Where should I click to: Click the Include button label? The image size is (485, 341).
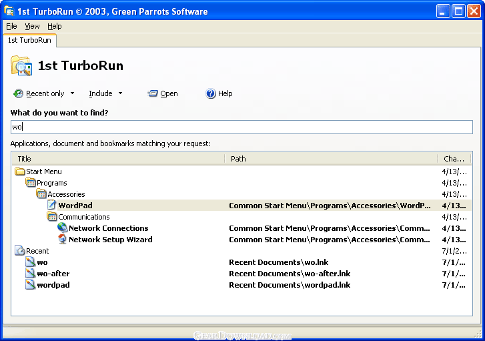101,93
